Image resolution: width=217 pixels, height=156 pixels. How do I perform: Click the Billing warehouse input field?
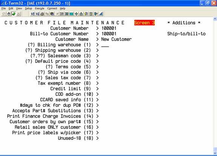pos(105,45)
